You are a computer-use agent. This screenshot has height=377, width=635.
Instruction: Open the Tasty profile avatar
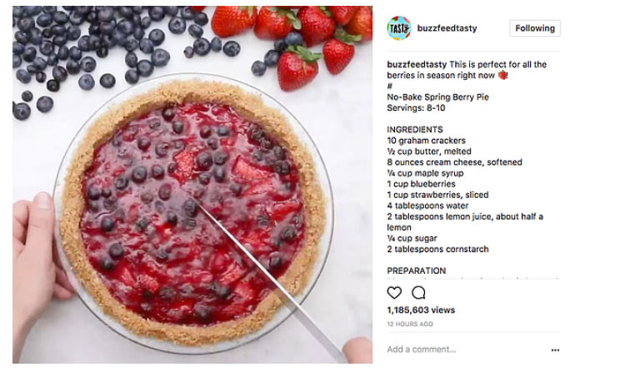point(398,28)
